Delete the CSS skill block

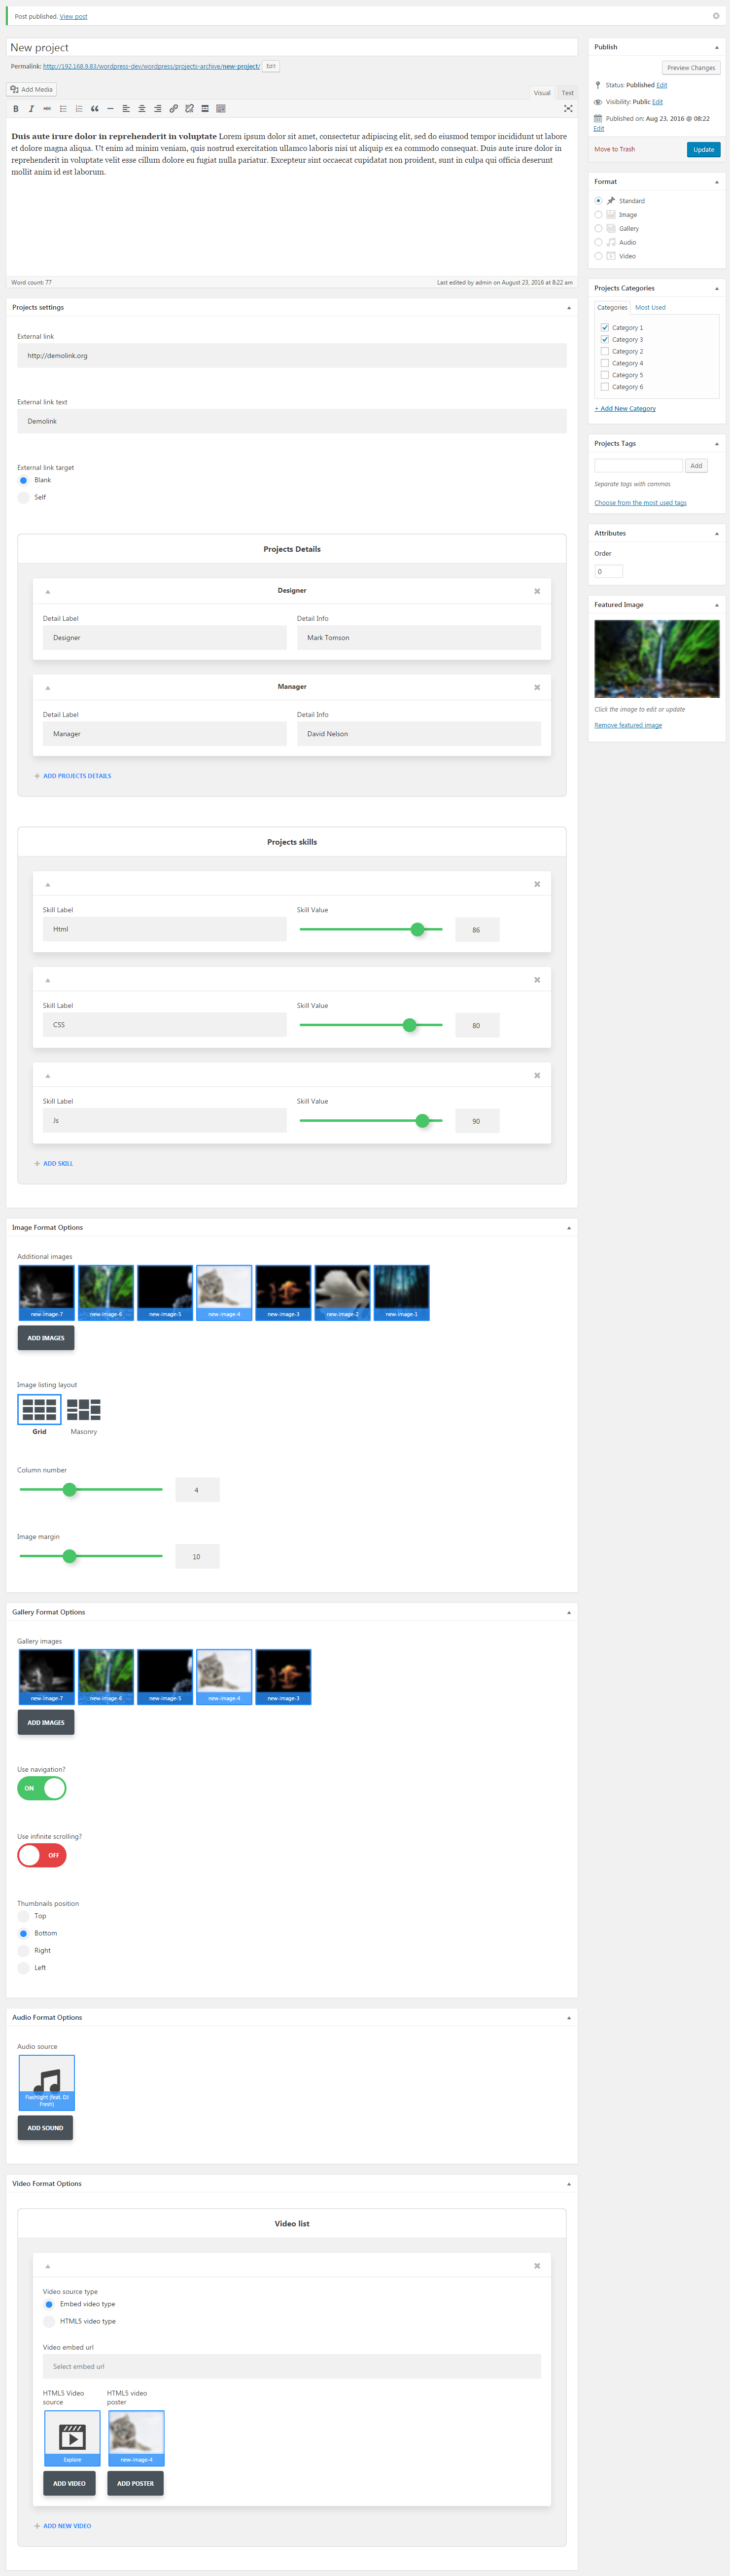click(537, 980)
